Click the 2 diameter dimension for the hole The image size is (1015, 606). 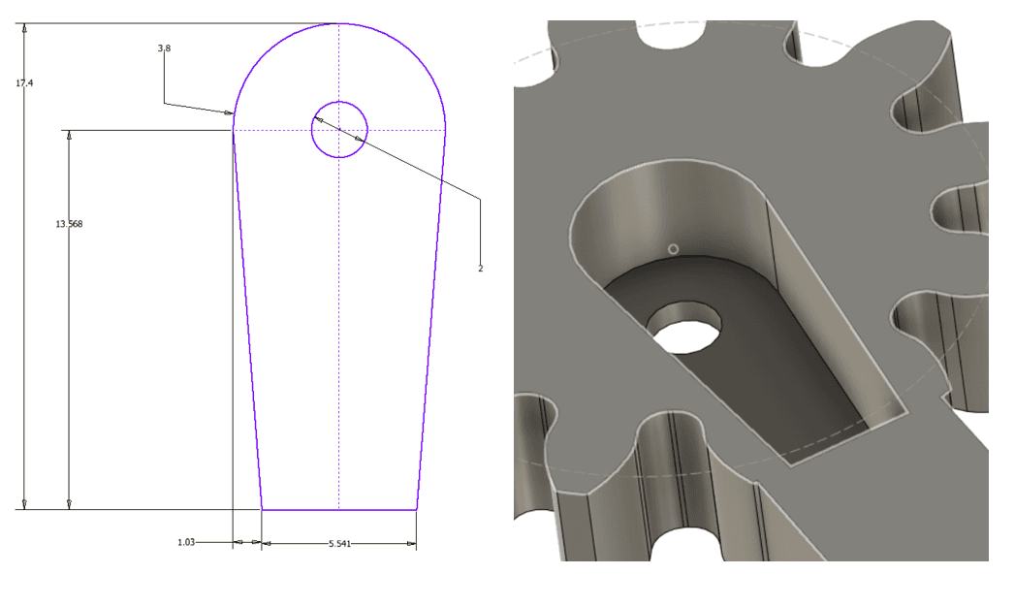478,271
